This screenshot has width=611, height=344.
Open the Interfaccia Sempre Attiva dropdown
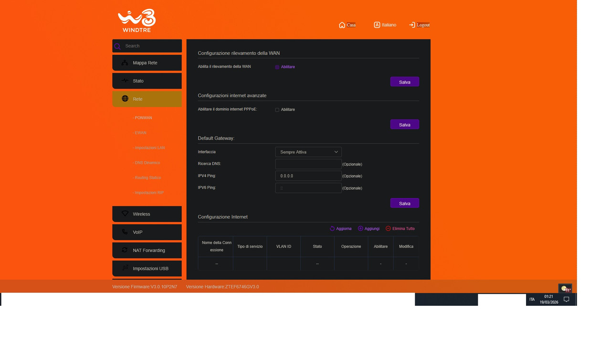[x=308, y=152]
